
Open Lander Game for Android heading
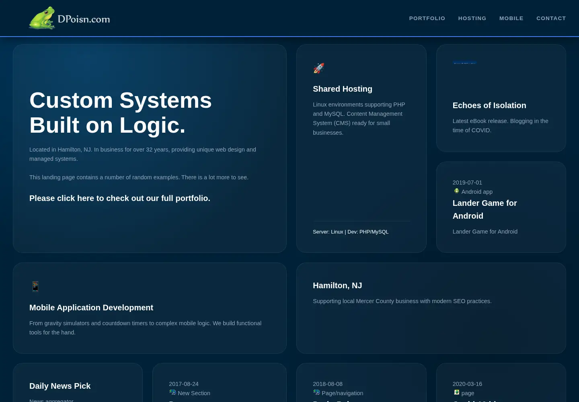[485, 209]
